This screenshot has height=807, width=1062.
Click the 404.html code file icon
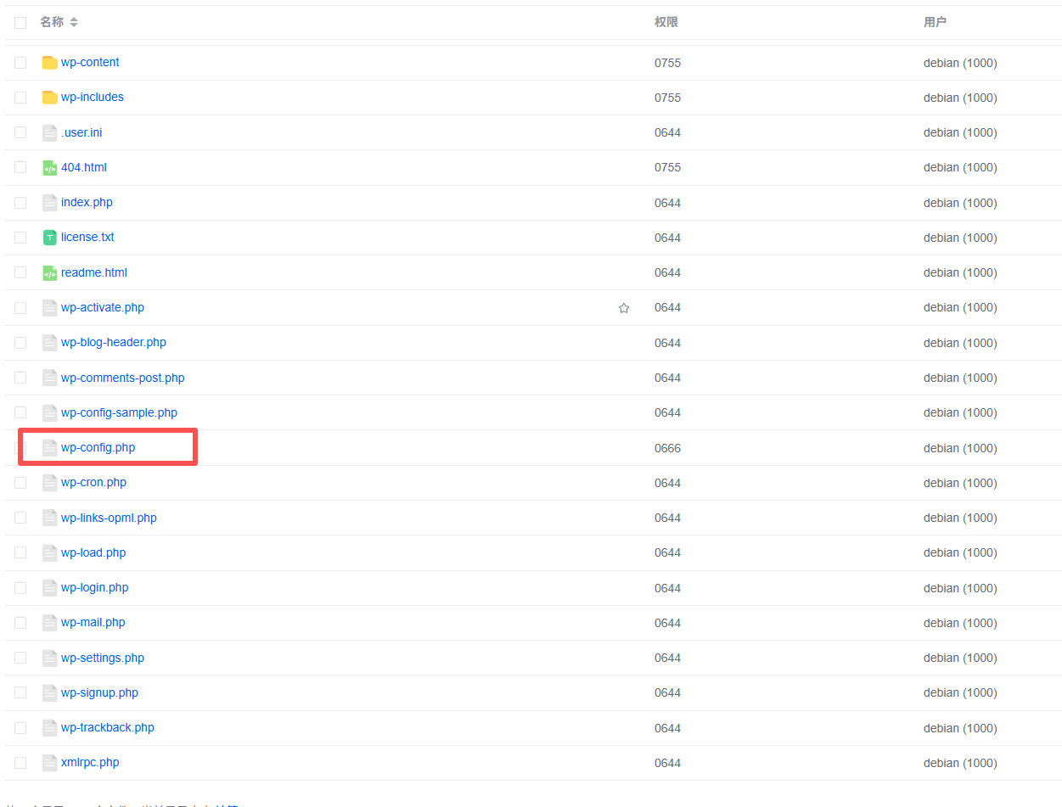(x=50, y=167)
